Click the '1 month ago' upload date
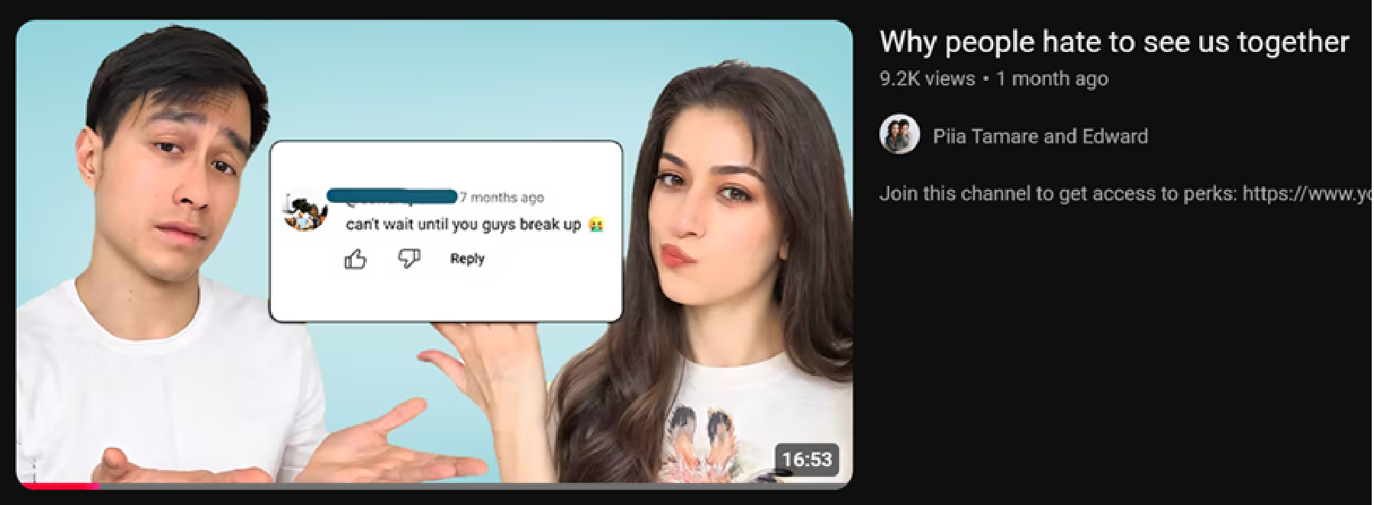 [x=1053, y=79]
